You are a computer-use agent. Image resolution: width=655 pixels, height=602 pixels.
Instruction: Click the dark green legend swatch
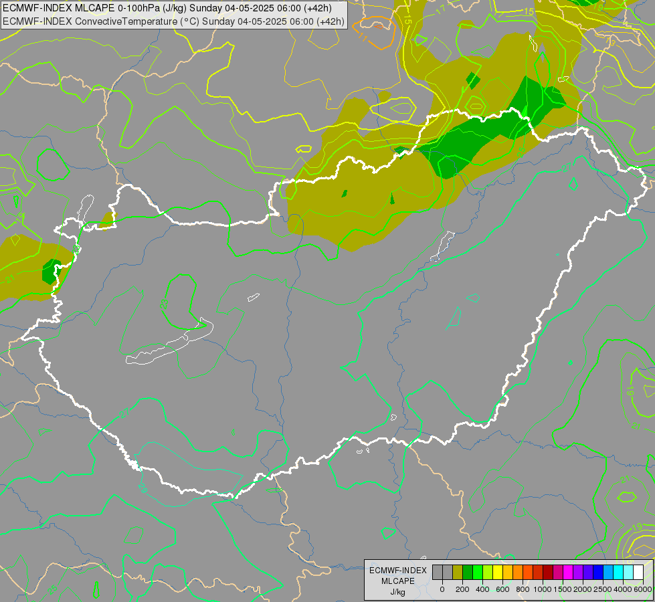click(468, 573)
